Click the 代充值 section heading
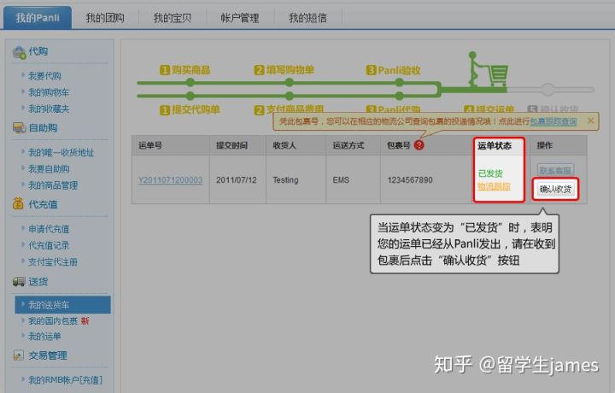This screenshot has width=615, height=393. coord(44,204)
